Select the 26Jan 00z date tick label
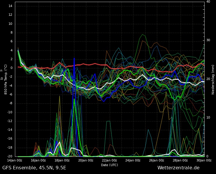The width and height of the screenshot is (216, 174). click(x=157, y=160)
